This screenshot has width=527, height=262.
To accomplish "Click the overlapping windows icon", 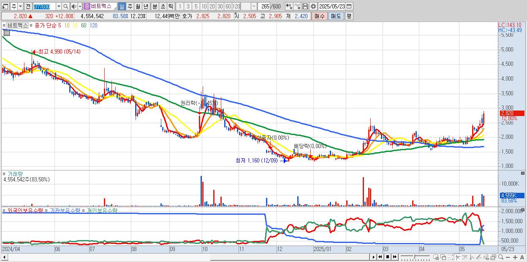I will [x=443, y=257].
